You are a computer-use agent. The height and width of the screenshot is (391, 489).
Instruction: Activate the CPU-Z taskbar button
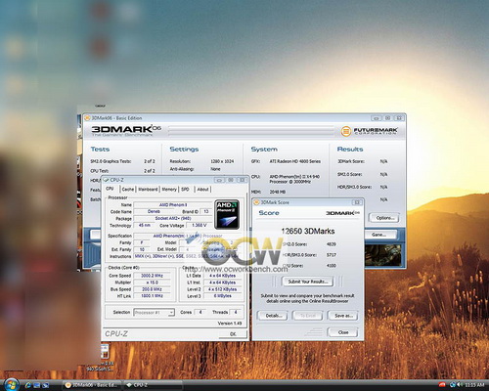[x=153, y=385]
